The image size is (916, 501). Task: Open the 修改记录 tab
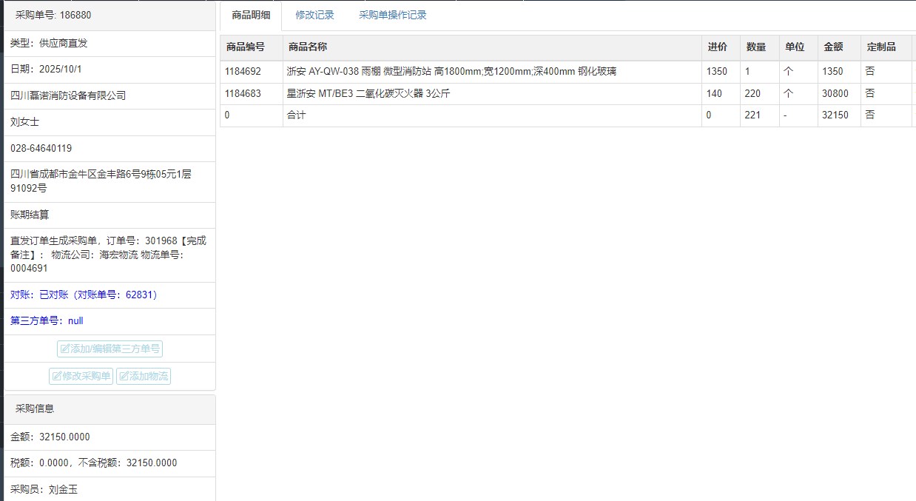coord(314,15)
